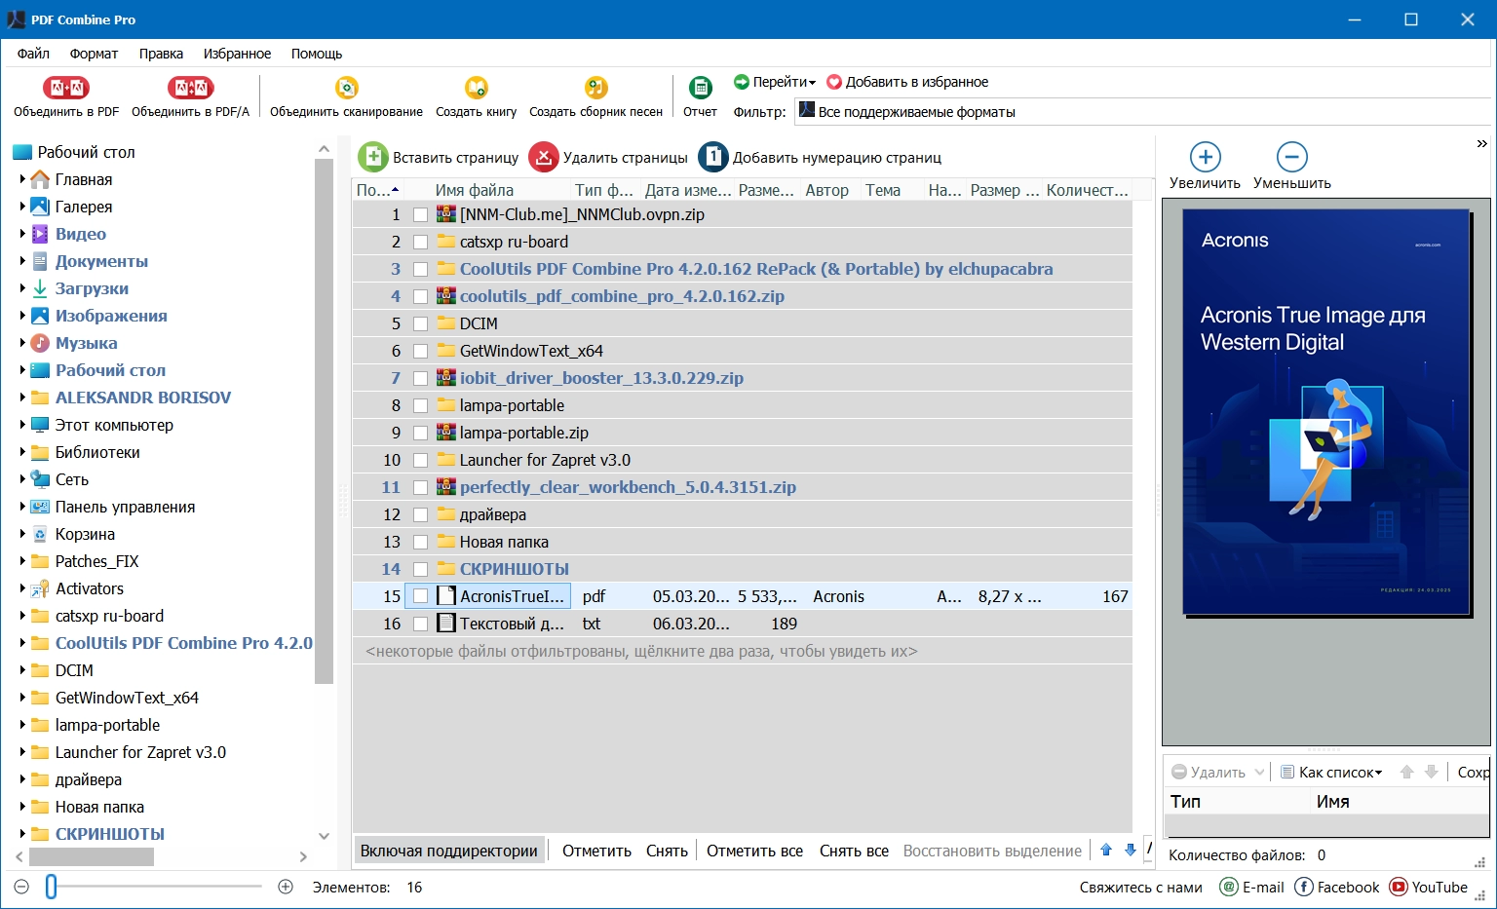Check the box for Текстовый д... txt row
This screenshot has width=1497, height=909.
420,624
